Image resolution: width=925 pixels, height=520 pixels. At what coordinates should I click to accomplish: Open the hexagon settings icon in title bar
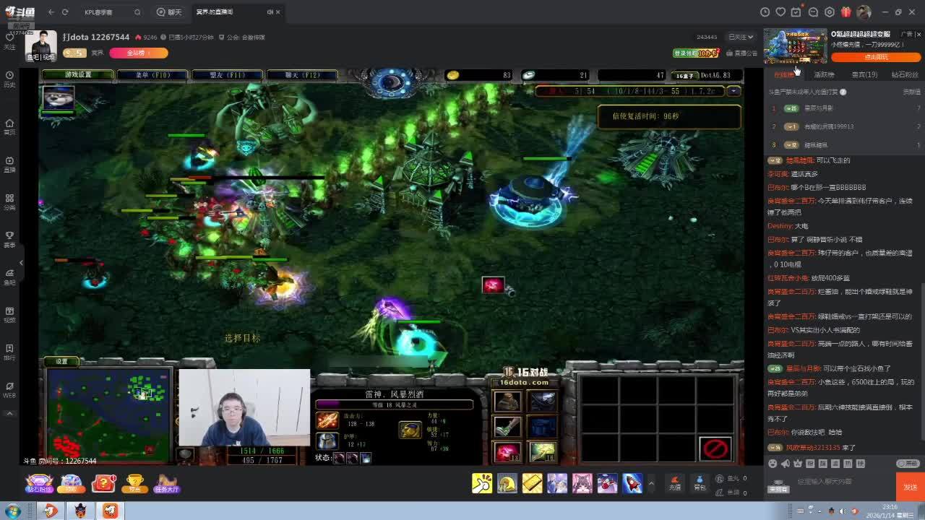coord(829,12)
